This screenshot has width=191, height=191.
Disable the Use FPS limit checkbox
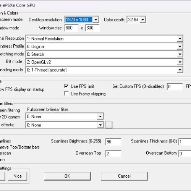click(66, 86)
